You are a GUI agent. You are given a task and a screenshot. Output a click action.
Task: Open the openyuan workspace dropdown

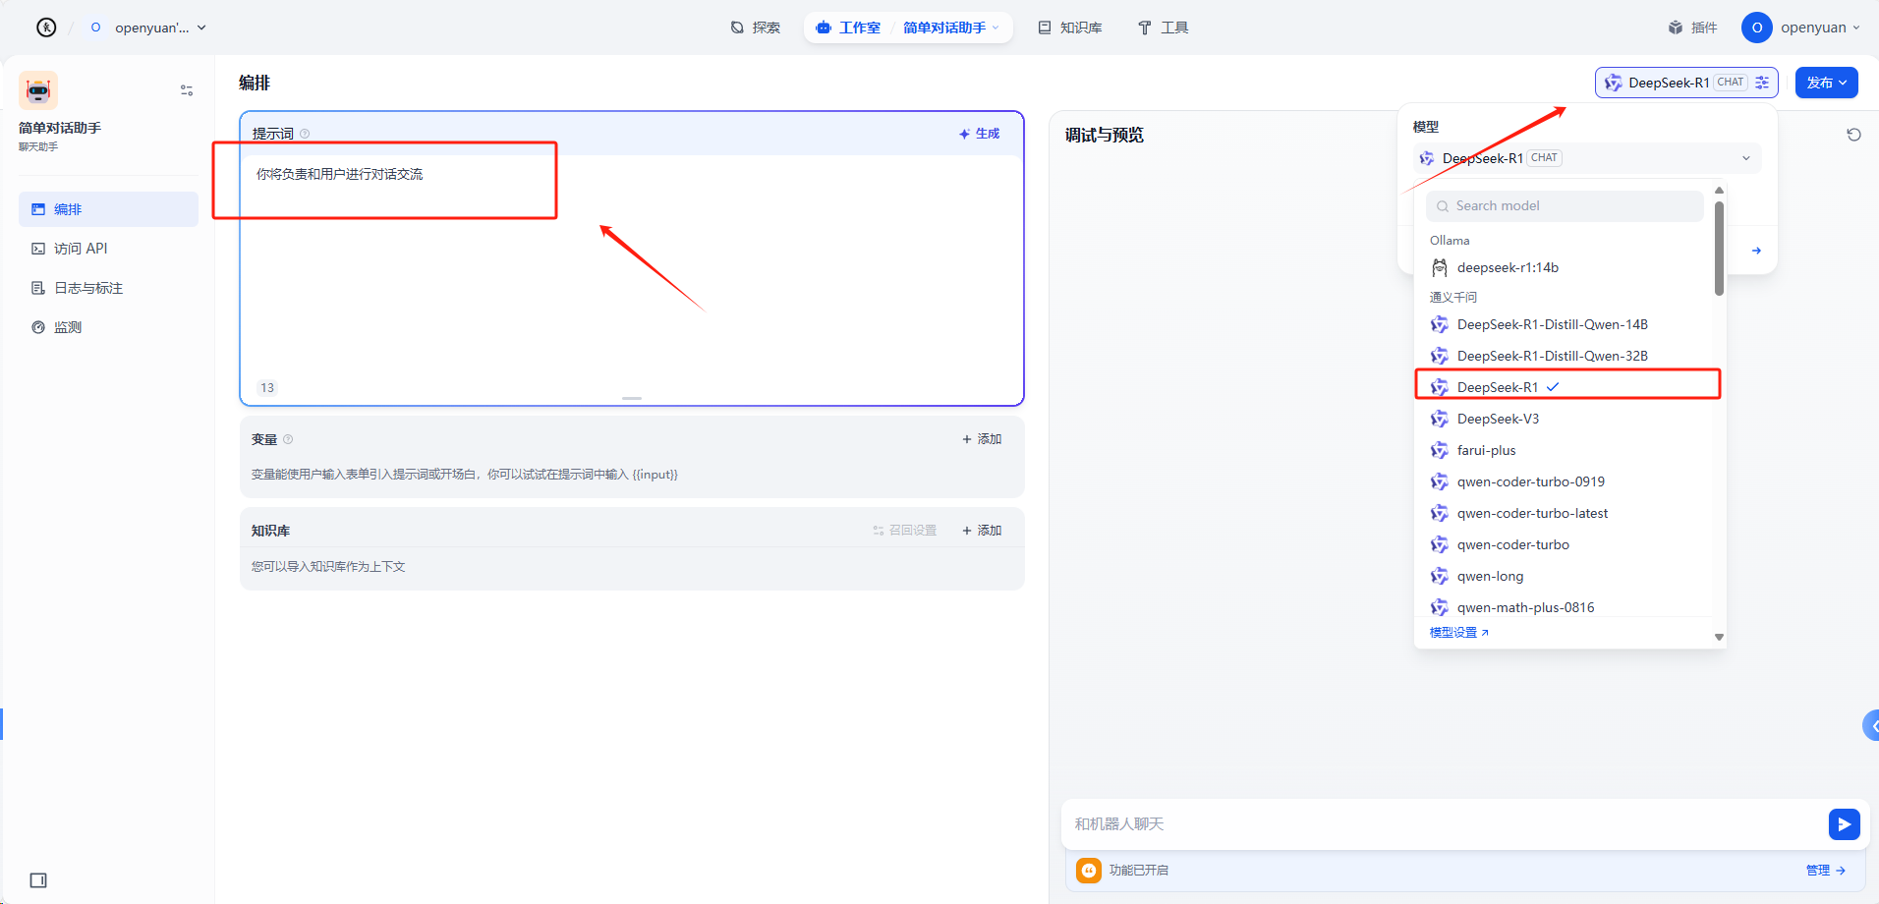[148, 28]
